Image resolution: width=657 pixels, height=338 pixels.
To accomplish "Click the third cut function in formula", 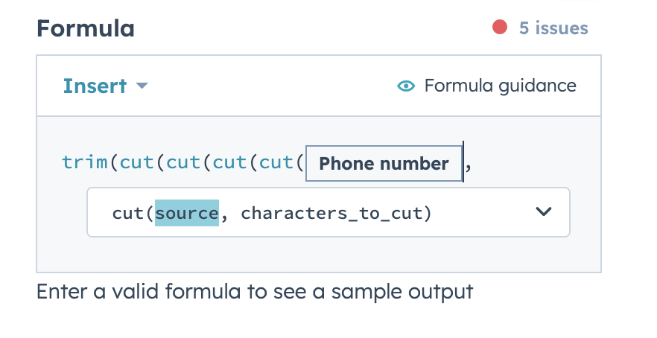I will (x=229, y=164).
